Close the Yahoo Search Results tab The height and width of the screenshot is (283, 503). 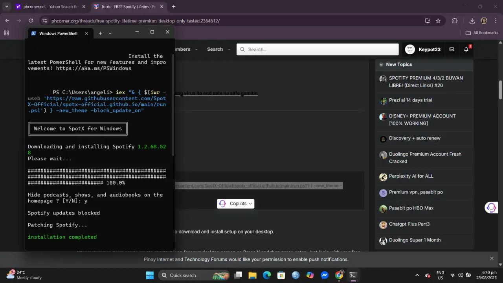84,7
